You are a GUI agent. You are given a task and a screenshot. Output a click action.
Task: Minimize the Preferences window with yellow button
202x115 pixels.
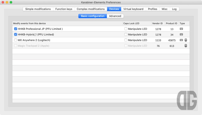tap(7, 2)
